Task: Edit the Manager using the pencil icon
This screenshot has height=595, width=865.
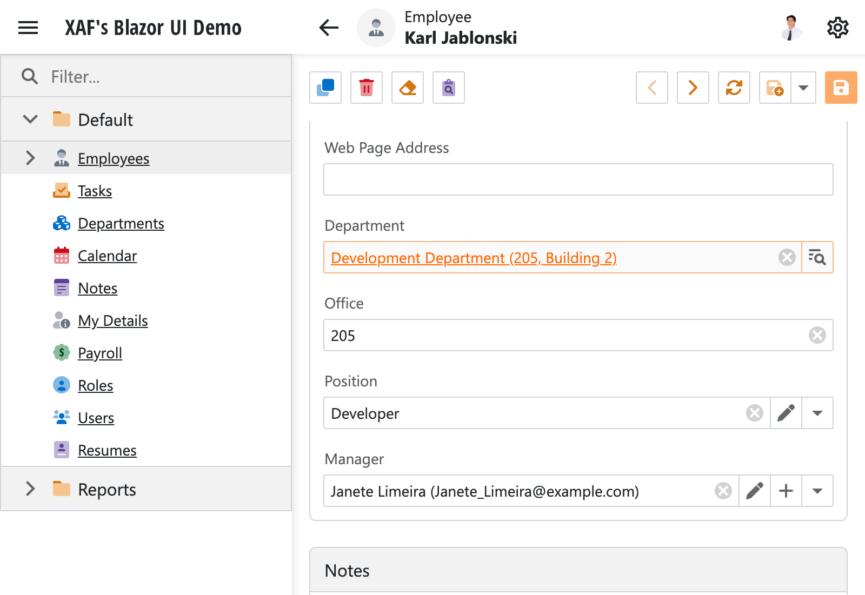Action: point(754,491)
